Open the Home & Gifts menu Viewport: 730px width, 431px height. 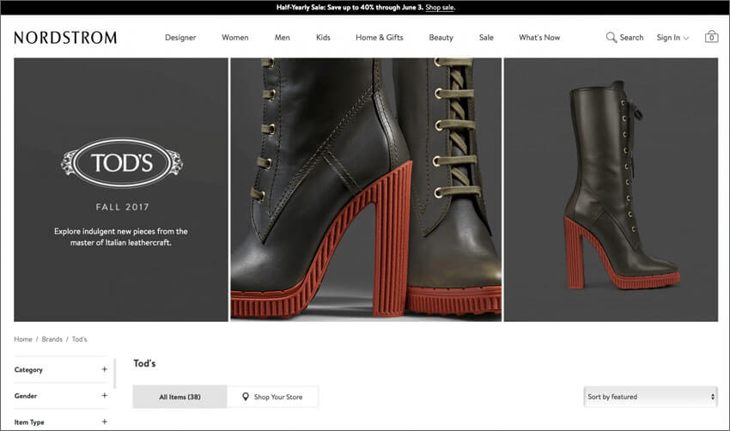(380, 38)
